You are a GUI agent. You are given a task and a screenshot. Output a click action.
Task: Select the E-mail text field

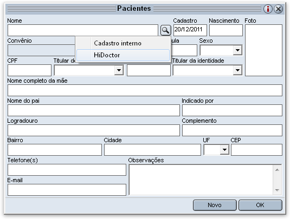67,190
